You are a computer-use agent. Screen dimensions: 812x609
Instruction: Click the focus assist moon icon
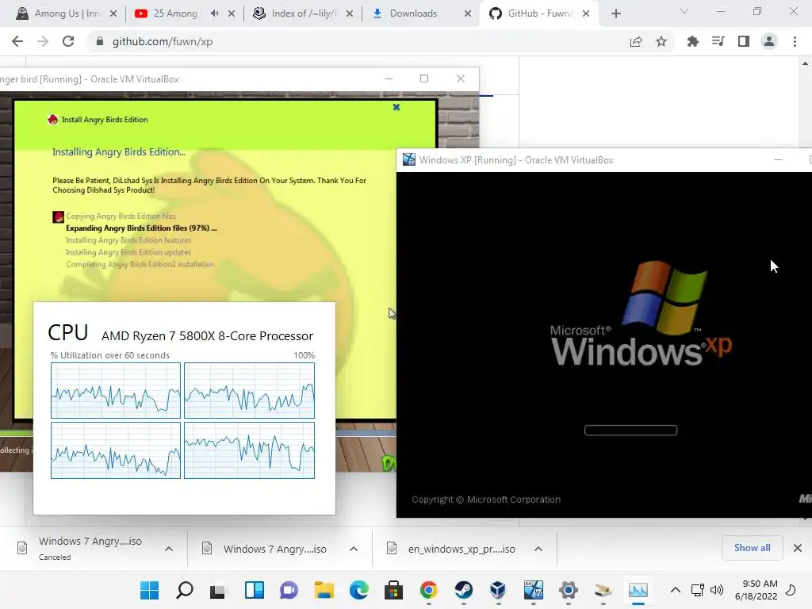tap(791, 590)
